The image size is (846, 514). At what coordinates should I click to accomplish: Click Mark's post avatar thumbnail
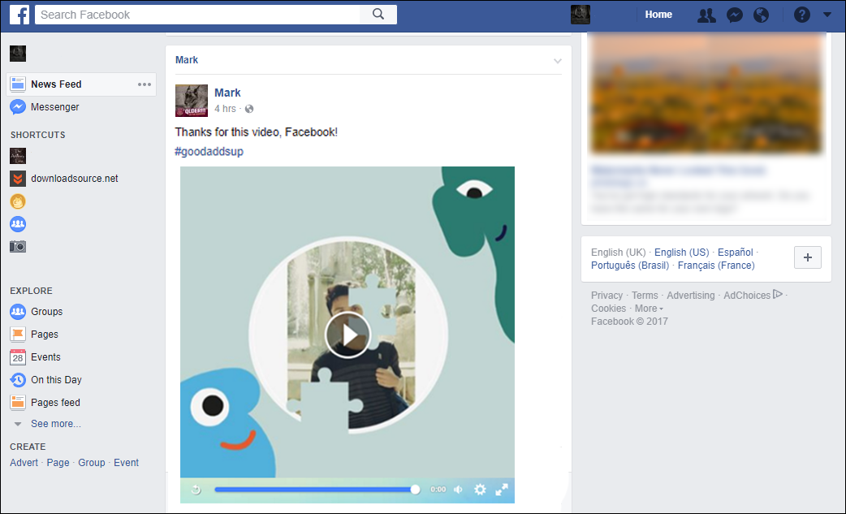(191, 101)
